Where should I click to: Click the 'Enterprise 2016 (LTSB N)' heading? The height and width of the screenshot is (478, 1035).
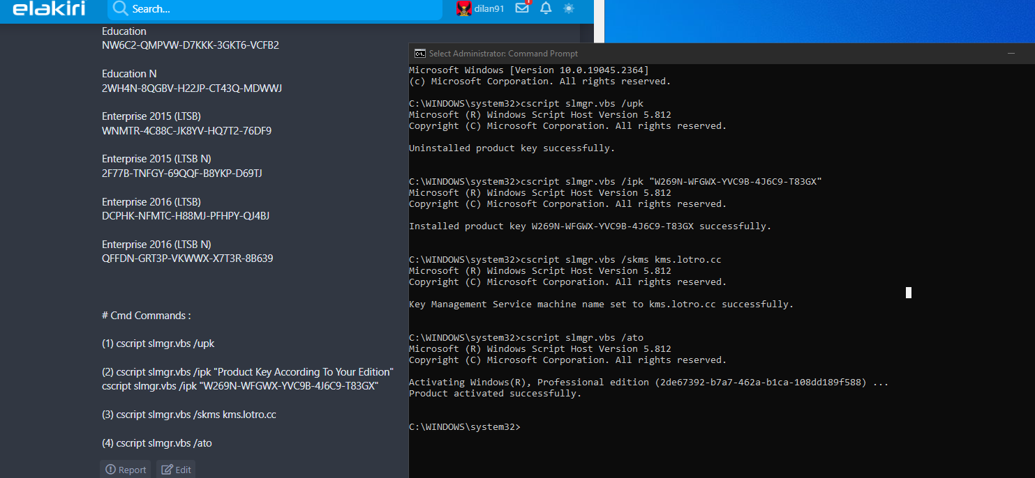click(156, 245)
